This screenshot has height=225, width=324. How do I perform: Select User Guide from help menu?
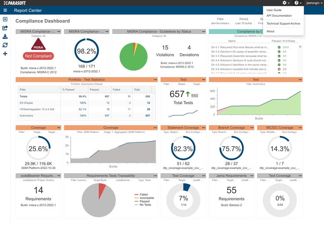pos(274,10)
